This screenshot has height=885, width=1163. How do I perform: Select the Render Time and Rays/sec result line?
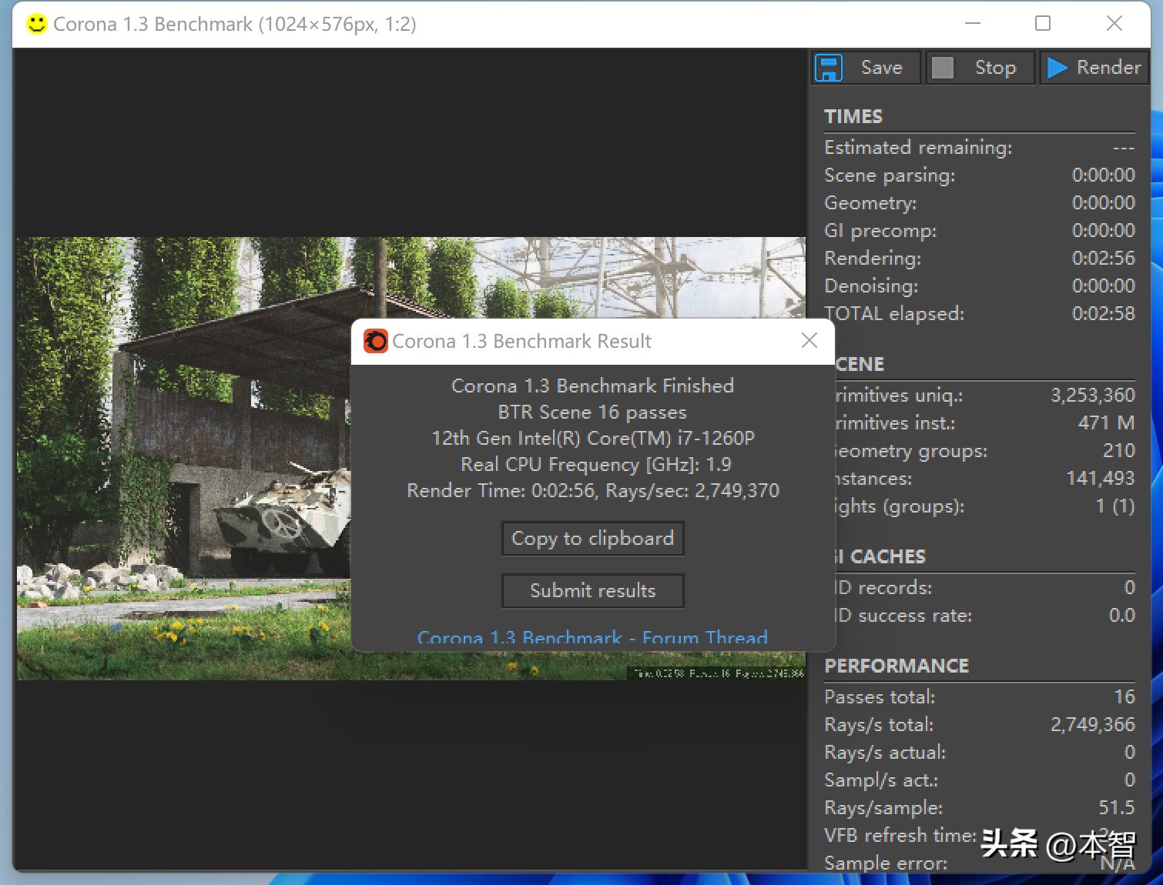(593, 491)
